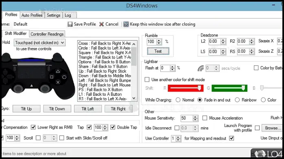Click the Circle button on controller image
This screenshot has height=159, width=284.
64,77
